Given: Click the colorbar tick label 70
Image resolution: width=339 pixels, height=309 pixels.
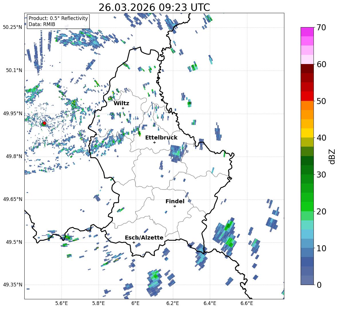Looking at the screenshot, I should 321,28.
